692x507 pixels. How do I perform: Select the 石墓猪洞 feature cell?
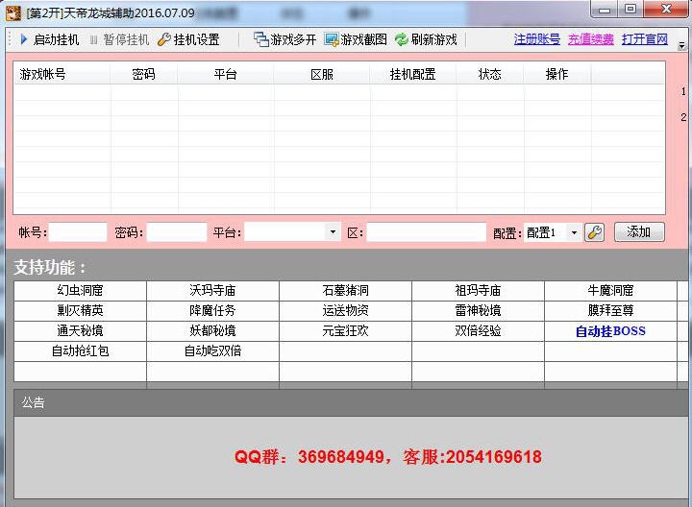[x=346, y=291]
